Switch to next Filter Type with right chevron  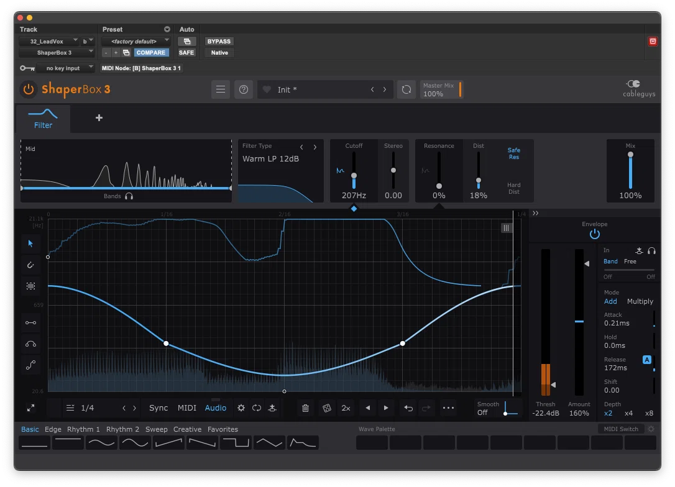click(315, 147)
